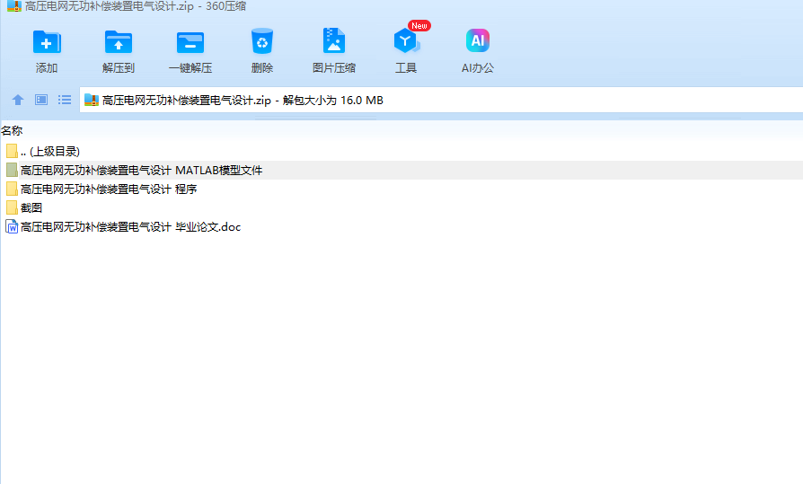Screen dimensions: 803x484
Task: Click the 添加 (Add) toolbar icon
Action: (x=47, y=42)
